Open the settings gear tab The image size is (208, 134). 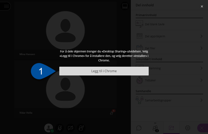pyautogui.click(x=188, y=128)
